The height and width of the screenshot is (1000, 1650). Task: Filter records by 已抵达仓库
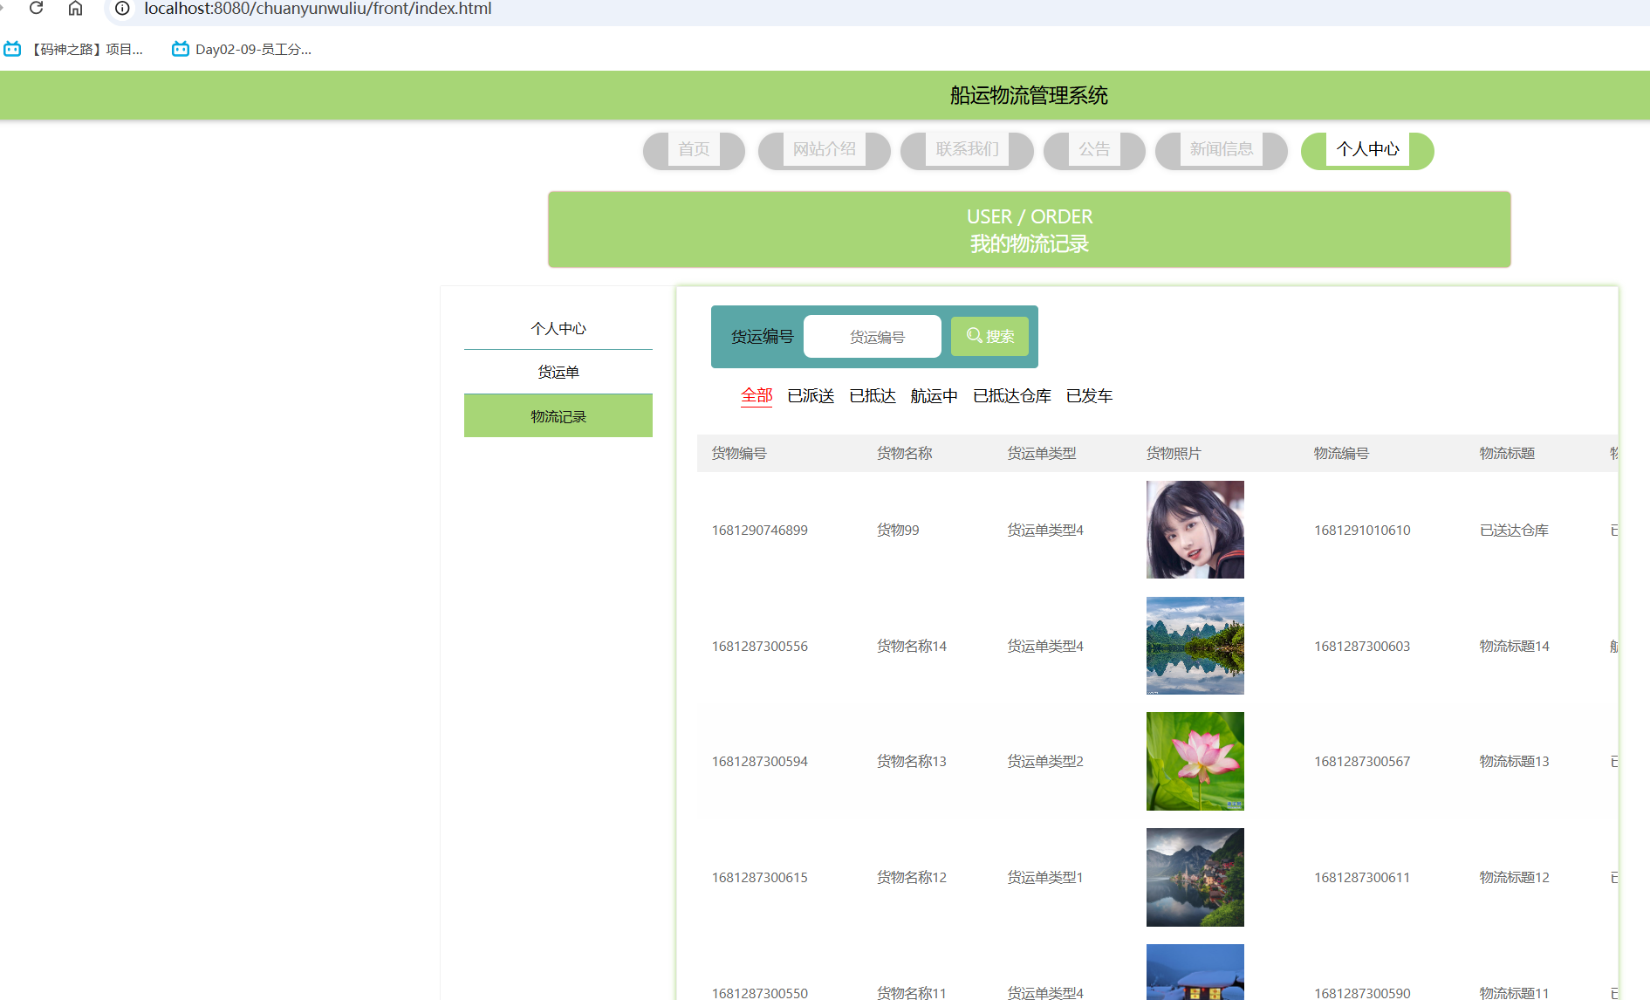(x=1012, y=396)
